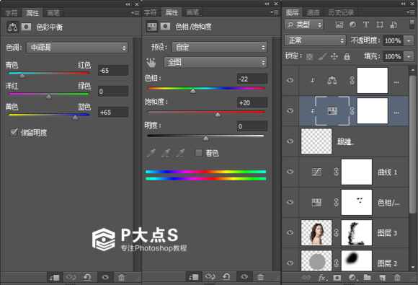Open layer styles fx menu
This screenshot has height=285, width=418.
tap(323, 278)
